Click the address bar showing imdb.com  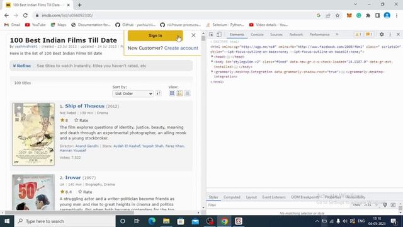[x=175, y=15]
